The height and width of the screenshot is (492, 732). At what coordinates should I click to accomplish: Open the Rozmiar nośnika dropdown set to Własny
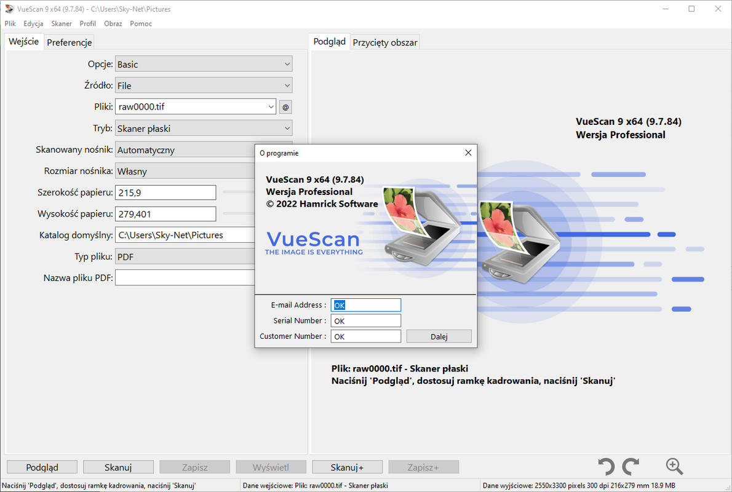(x=185, y=172)
